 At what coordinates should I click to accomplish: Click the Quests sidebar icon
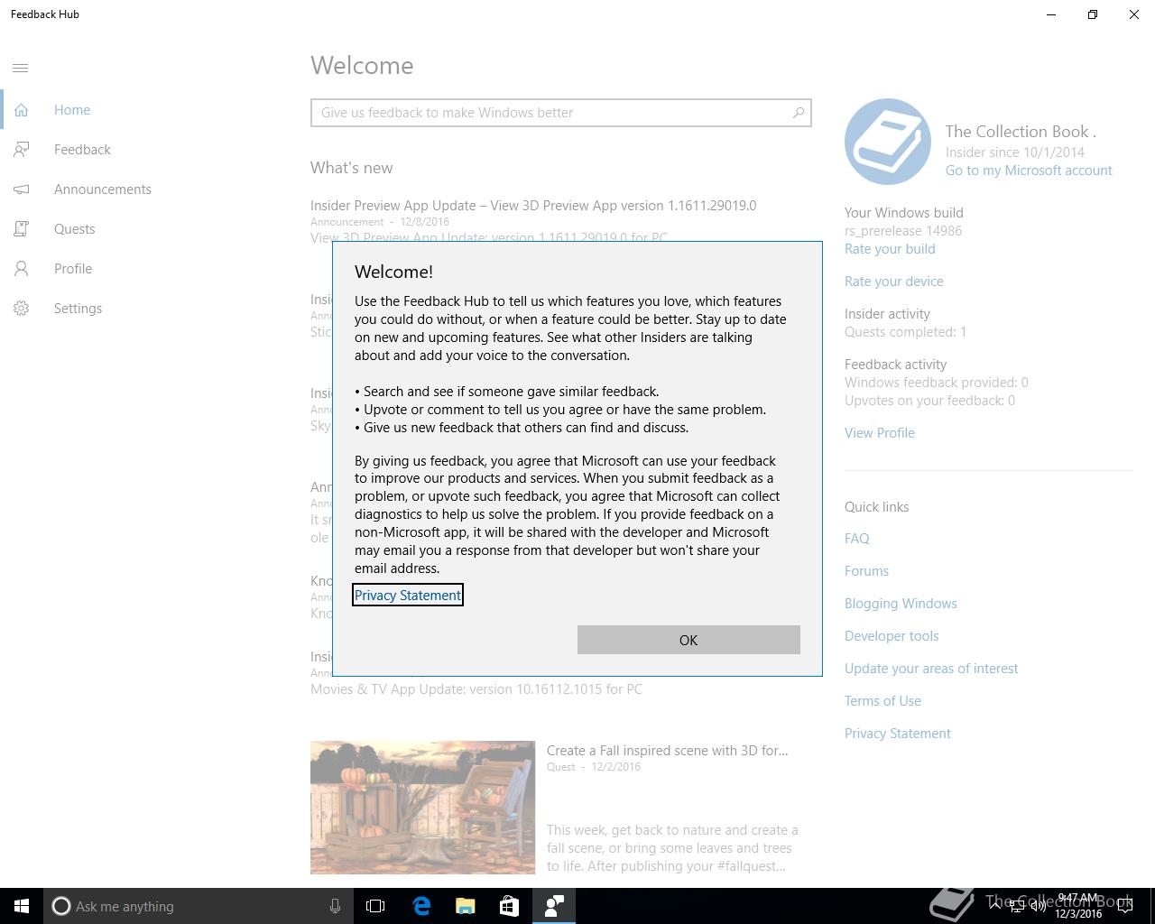pos(21,229)
